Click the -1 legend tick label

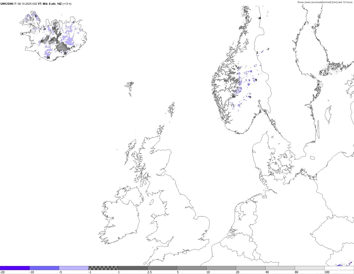point(90,272)
